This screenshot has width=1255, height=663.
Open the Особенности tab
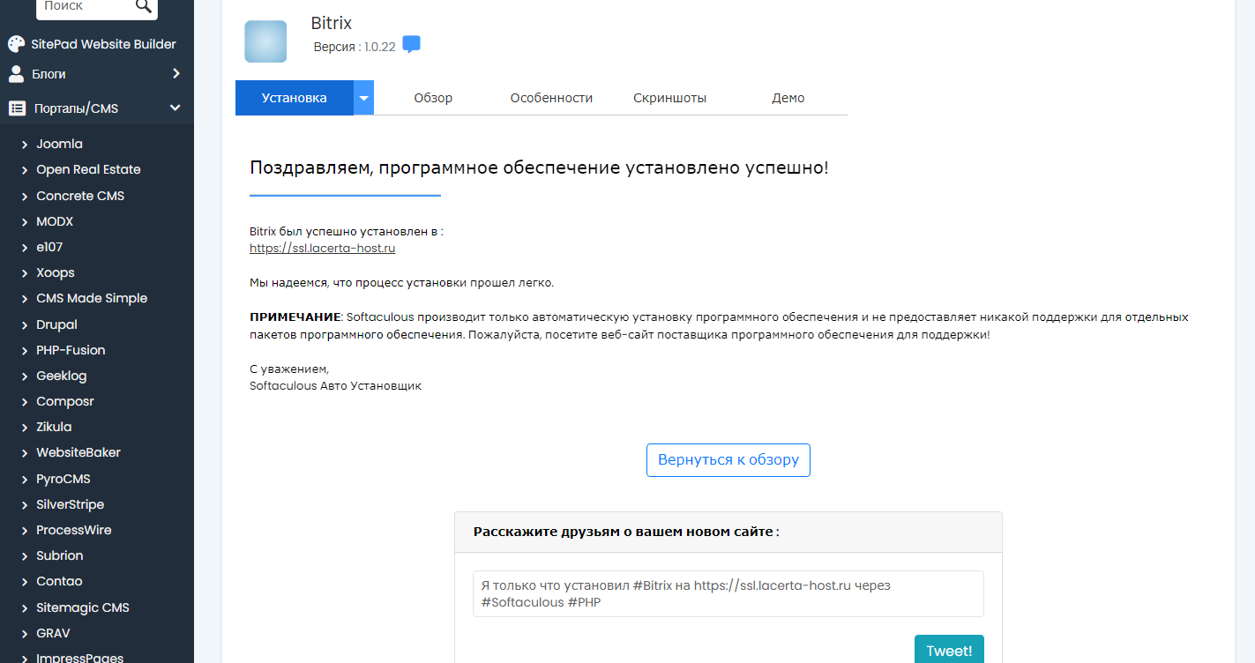pyautogui.click(x=551, y=98)
